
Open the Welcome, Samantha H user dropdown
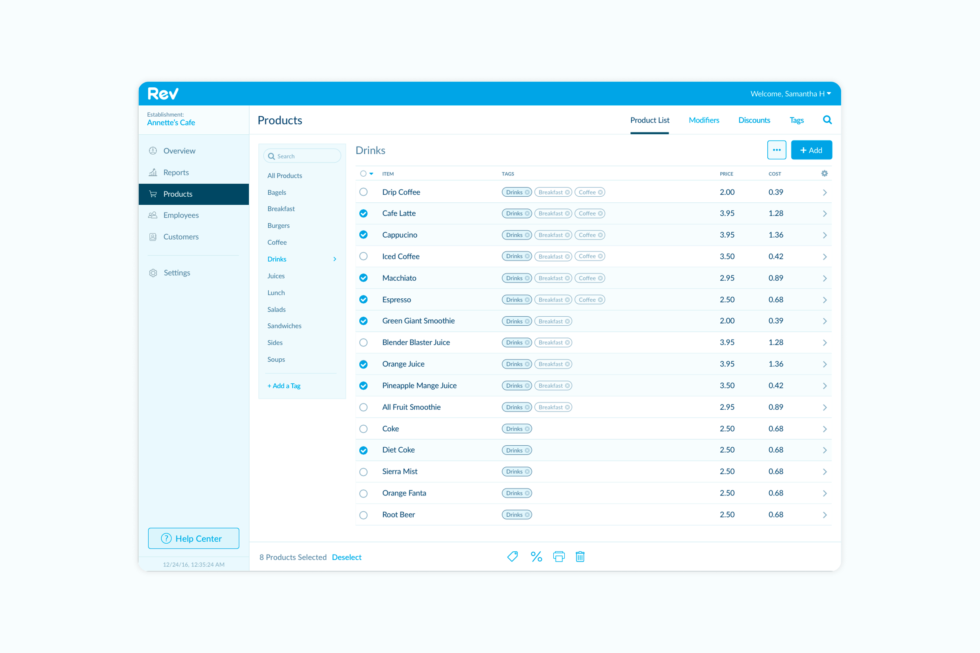[x=791, y=94]
